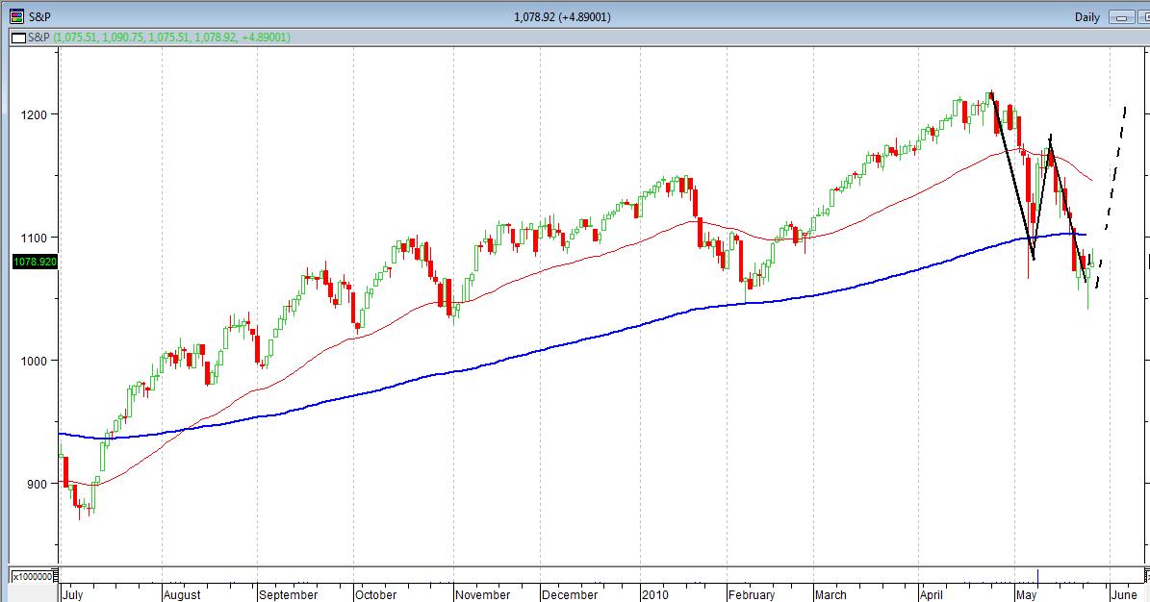This screenshot has height=602, width=1150.
Task: Click the August date axis label
Action: [182, 594]
